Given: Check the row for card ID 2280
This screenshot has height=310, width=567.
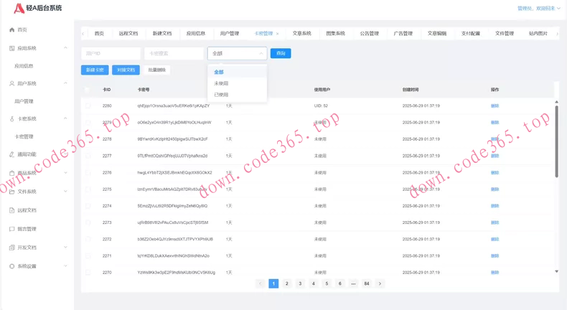Looking at the screenshot, I should tap(88, 105).
